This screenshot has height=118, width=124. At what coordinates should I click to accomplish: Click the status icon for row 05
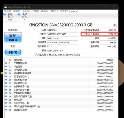(x=6, y=76)
